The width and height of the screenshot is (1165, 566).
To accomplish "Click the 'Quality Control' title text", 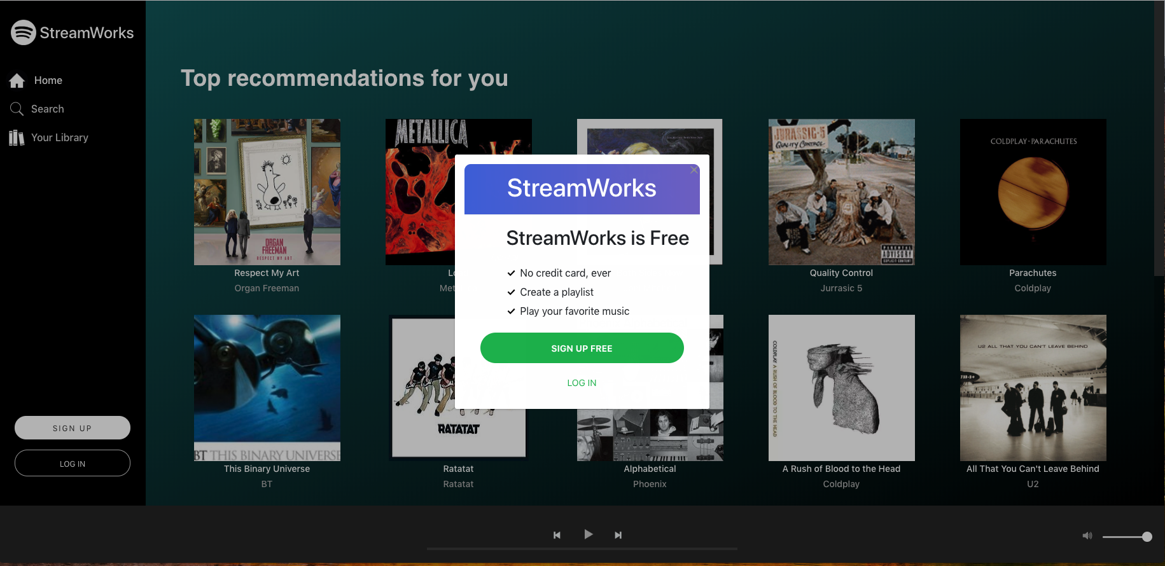I will click(x=841, y=273).
